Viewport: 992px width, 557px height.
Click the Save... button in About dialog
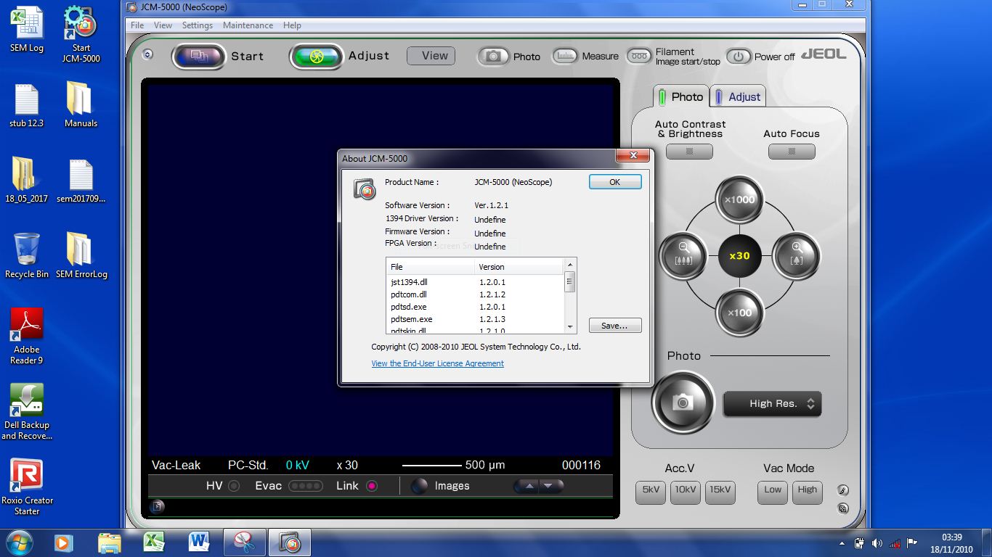tap(615, 326)
